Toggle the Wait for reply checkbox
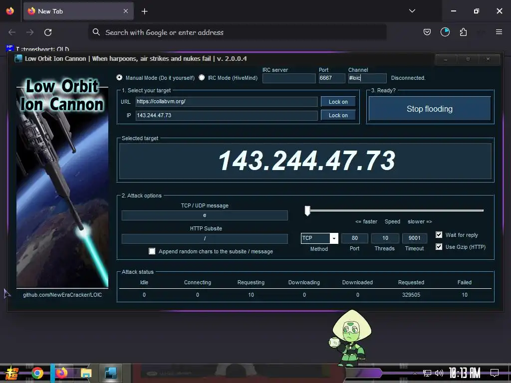The image size is (511, 383). click(439, 235)
